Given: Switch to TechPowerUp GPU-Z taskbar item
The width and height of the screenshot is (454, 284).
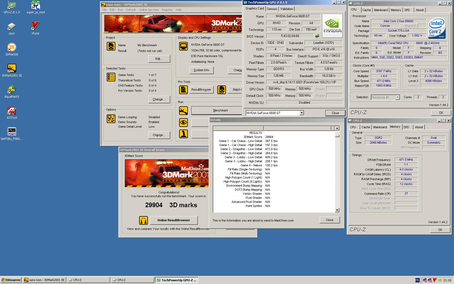Looking at the screenshot, I should [176, 280].
